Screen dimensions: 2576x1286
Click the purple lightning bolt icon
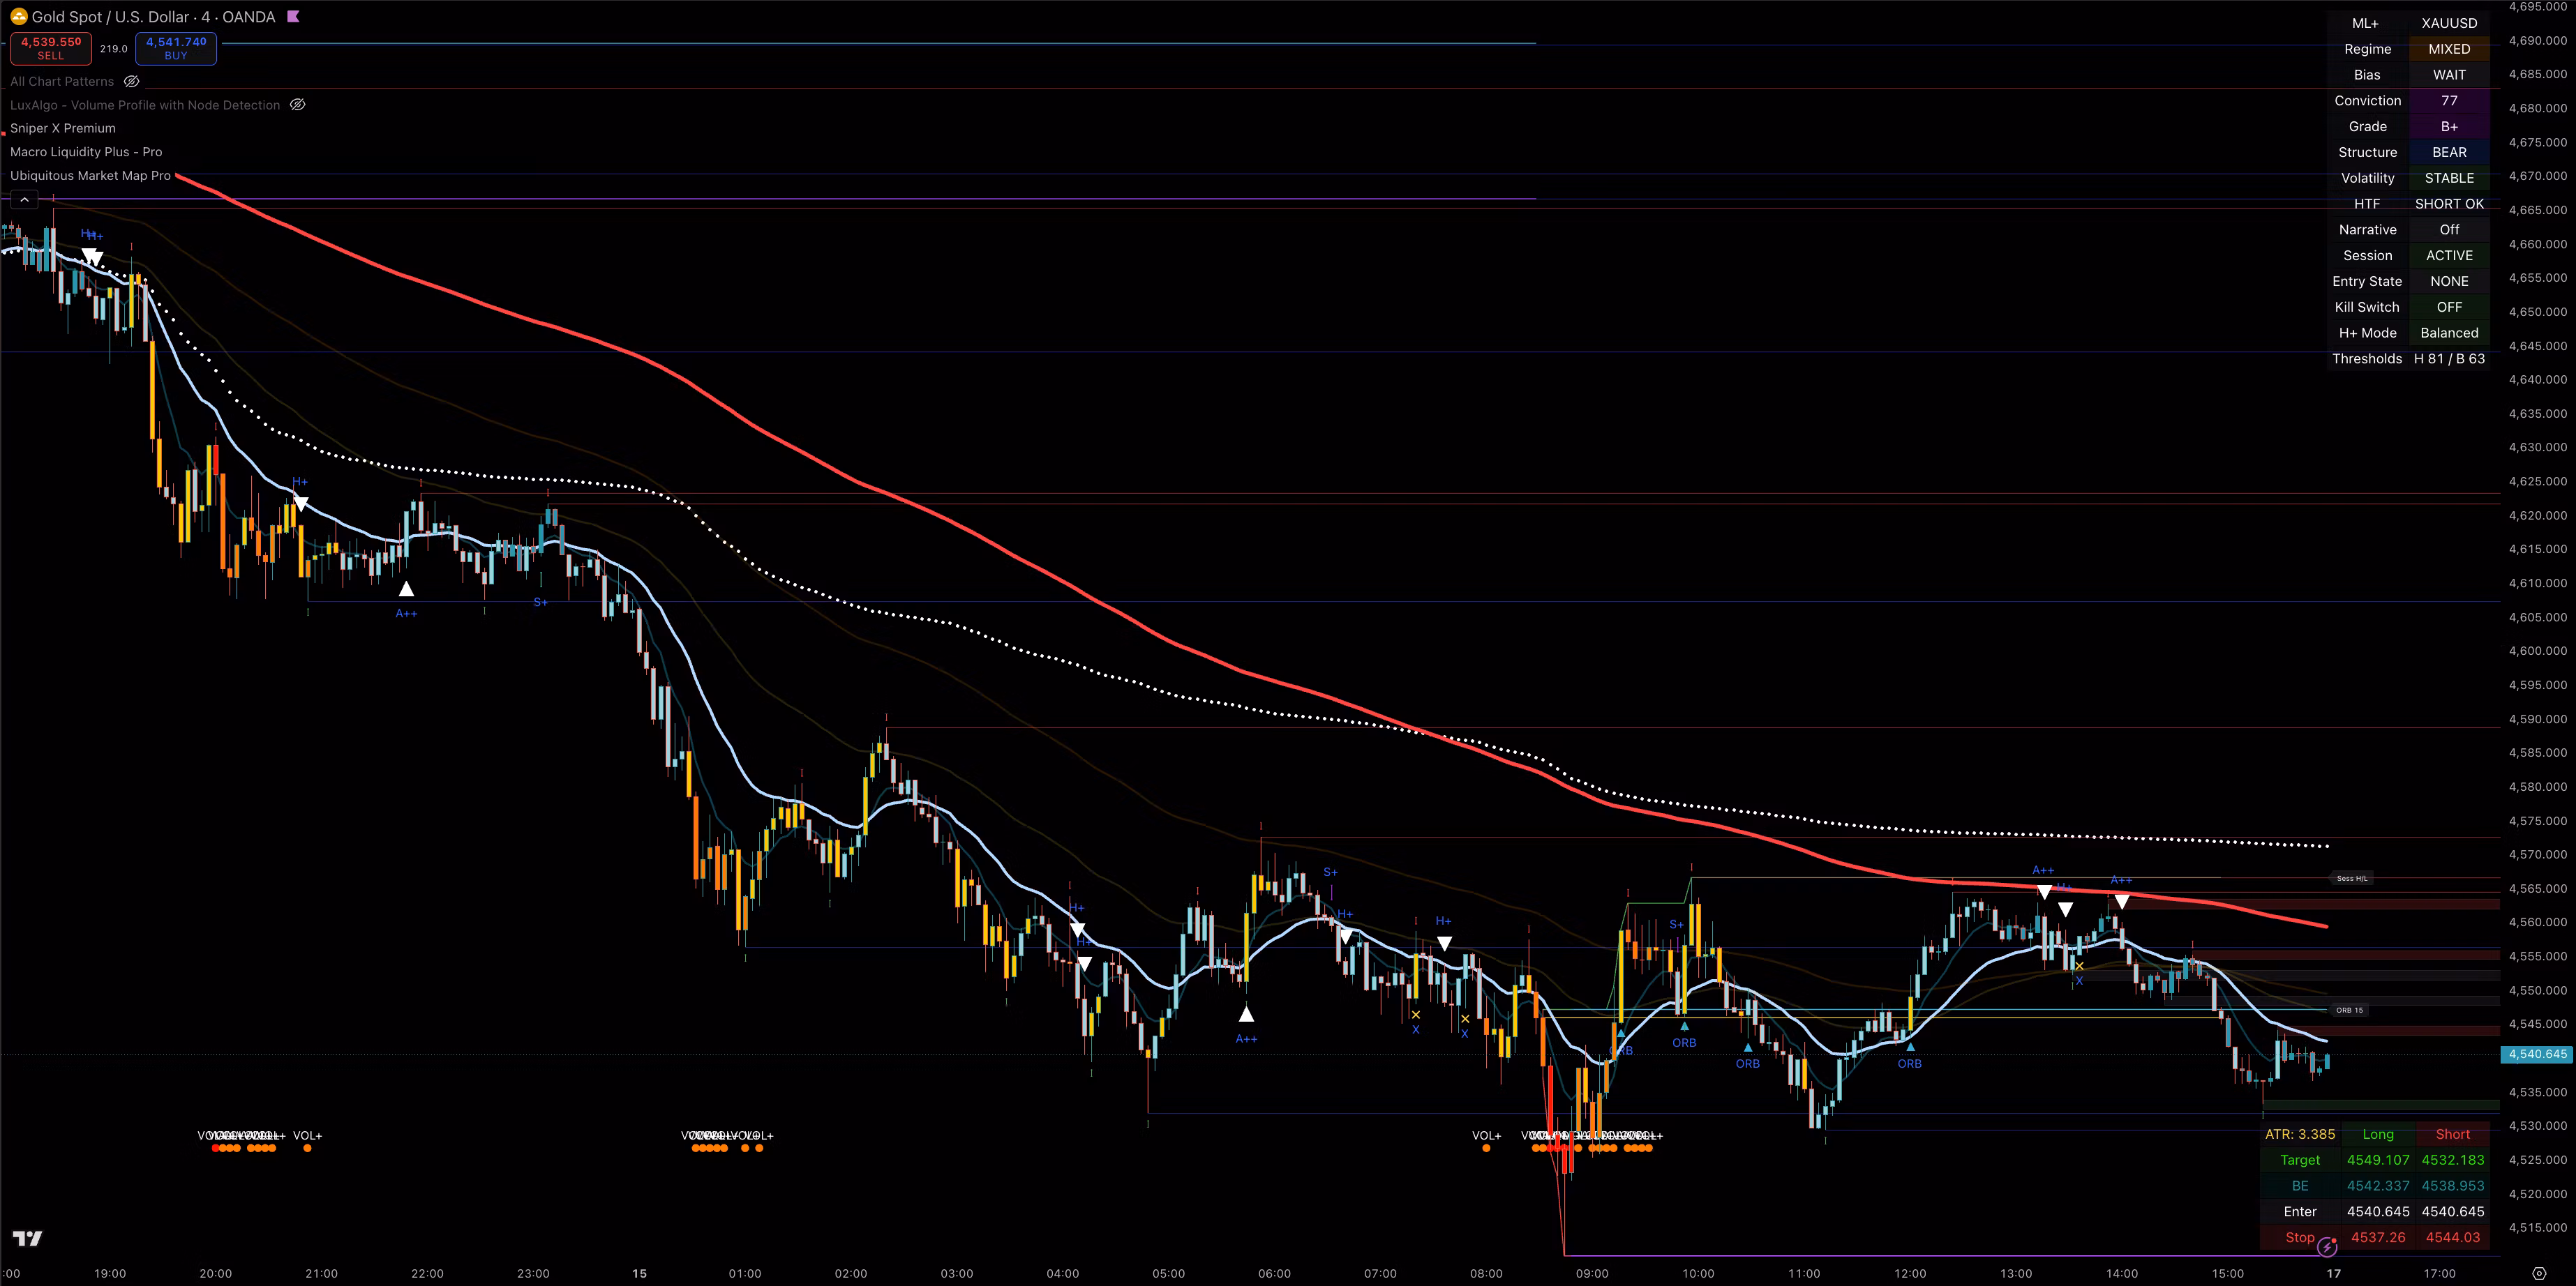point(2327,1246)
